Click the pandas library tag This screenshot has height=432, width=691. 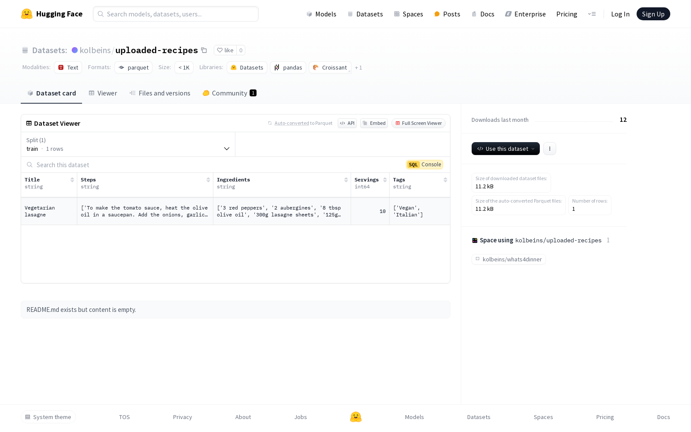[x=288, y=67]
